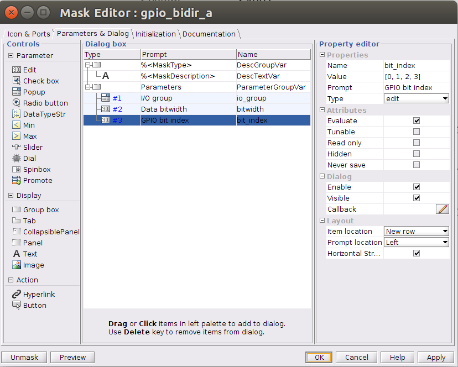Select the Edit parameter control icon
Image resolution: width=458 pixels, height=367 pixels.
pos(17,70)
